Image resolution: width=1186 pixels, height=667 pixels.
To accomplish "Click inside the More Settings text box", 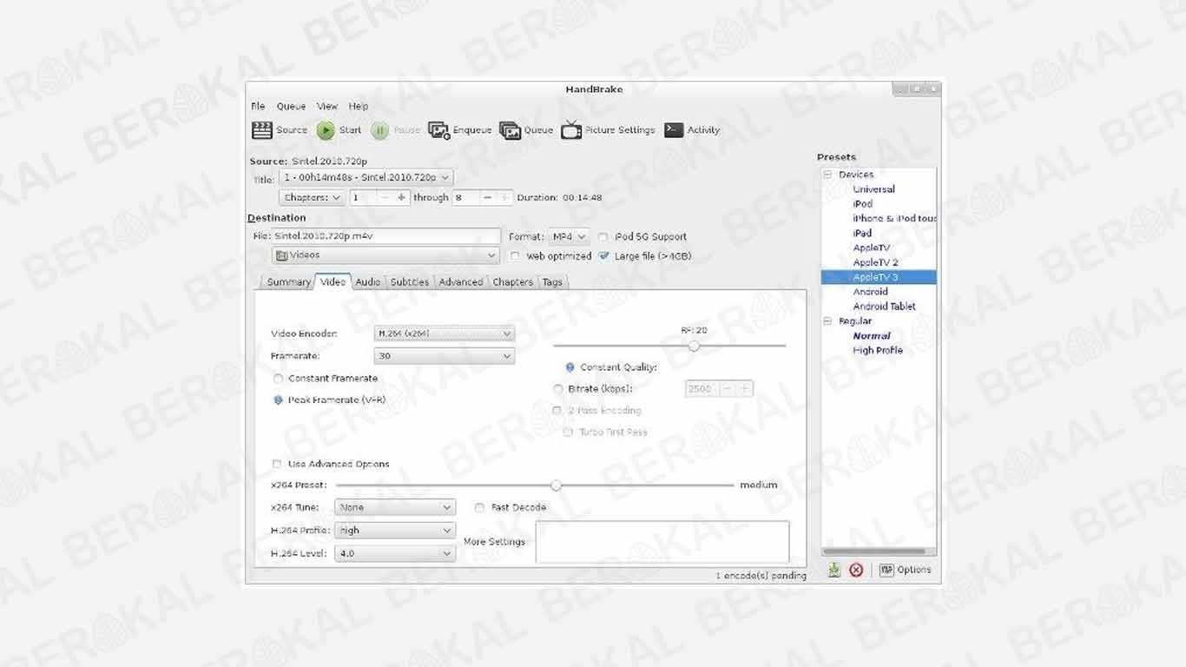I will coord(662,542).
